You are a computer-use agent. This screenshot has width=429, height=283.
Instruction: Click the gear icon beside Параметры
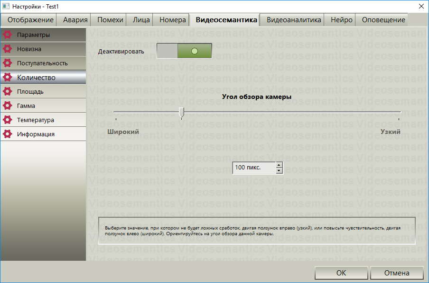point(8,35)
